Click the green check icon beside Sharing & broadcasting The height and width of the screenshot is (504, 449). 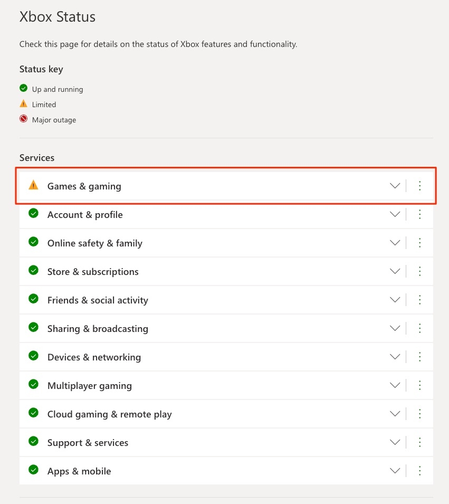click(33, 327)
